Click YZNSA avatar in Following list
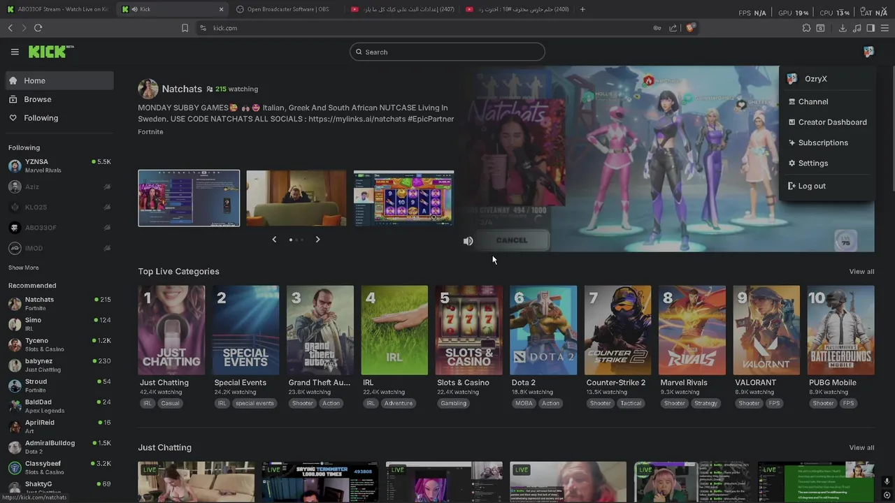Viewport: 895px width, 503px height. point(15,166)
